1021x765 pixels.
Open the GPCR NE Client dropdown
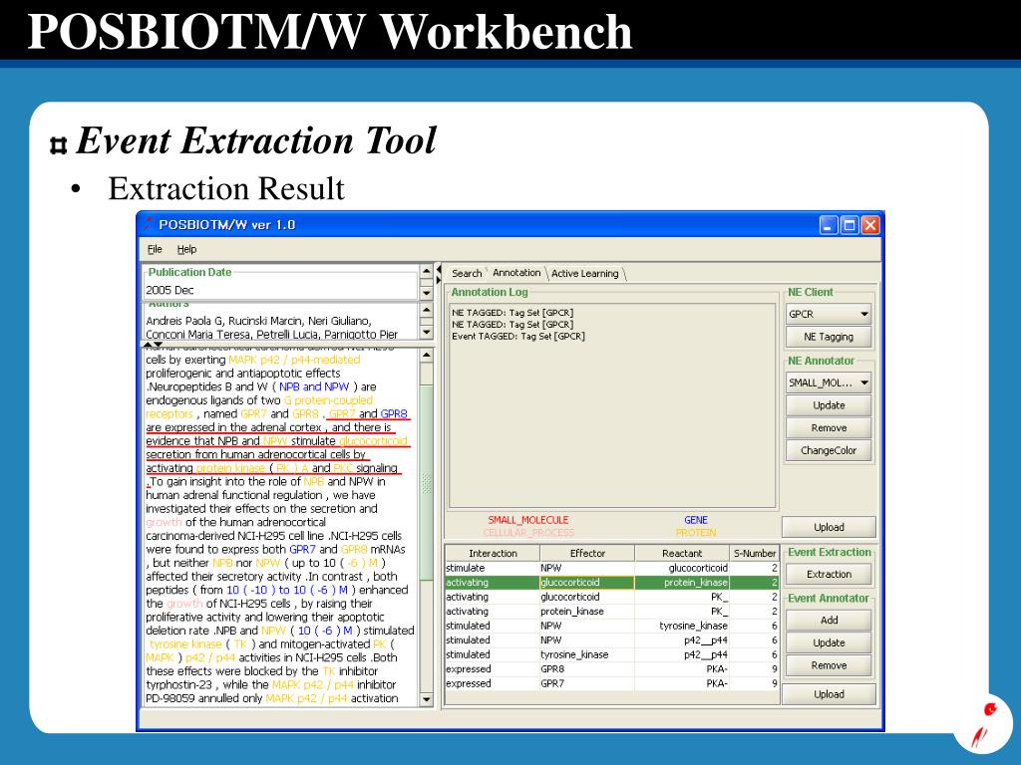pos(829,314)
